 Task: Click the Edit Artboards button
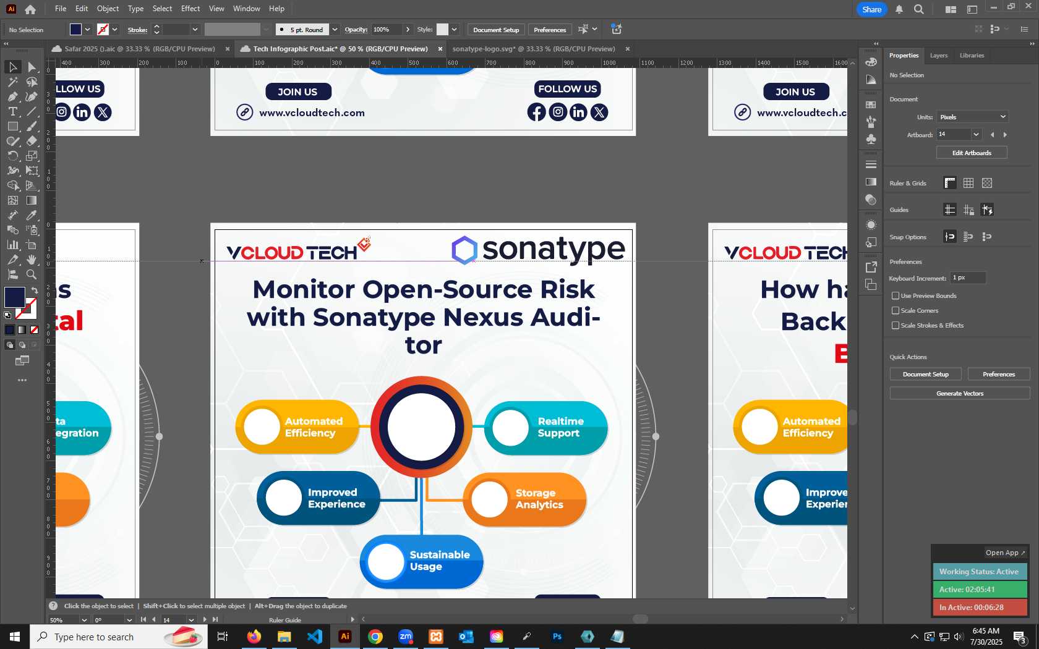pyautogui.click(x=972, y=153)
